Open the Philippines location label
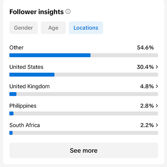167x167 pixels. pos(23,106)
